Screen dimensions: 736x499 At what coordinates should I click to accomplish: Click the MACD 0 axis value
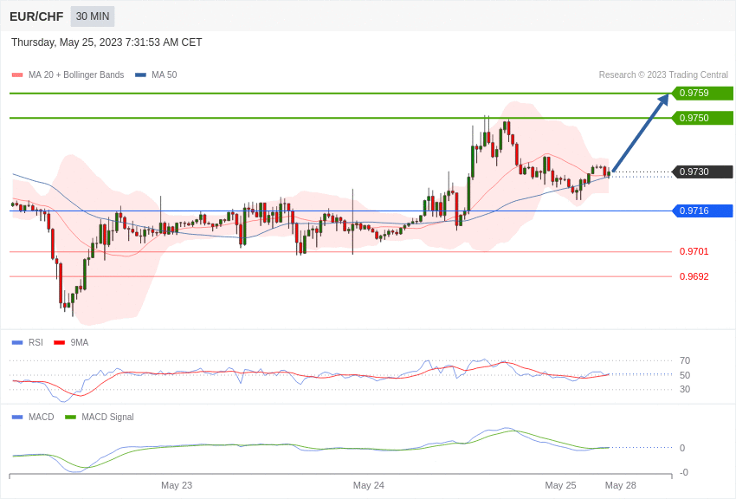click(x=682, y=448)
